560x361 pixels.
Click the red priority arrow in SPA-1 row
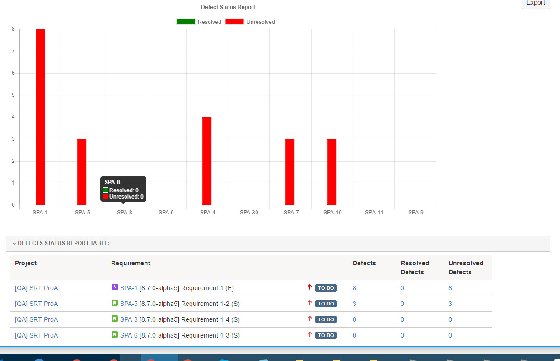310,287
